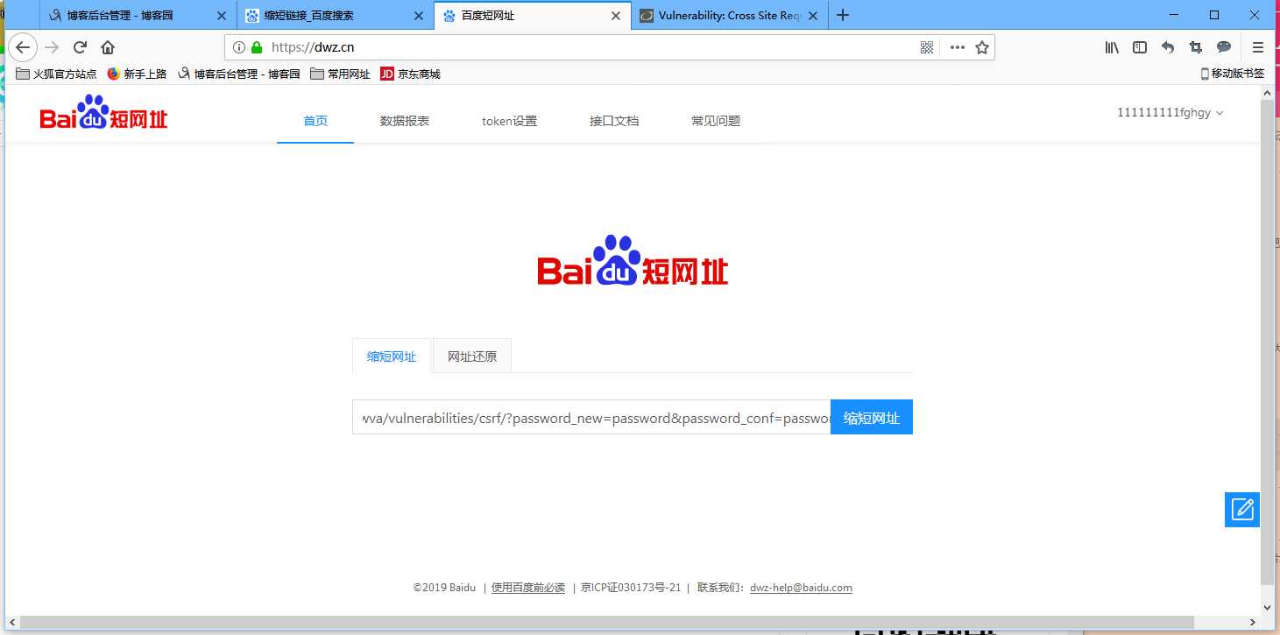Close the 百度短网址 tab
Screen dimensions: 1280x635
616,16
